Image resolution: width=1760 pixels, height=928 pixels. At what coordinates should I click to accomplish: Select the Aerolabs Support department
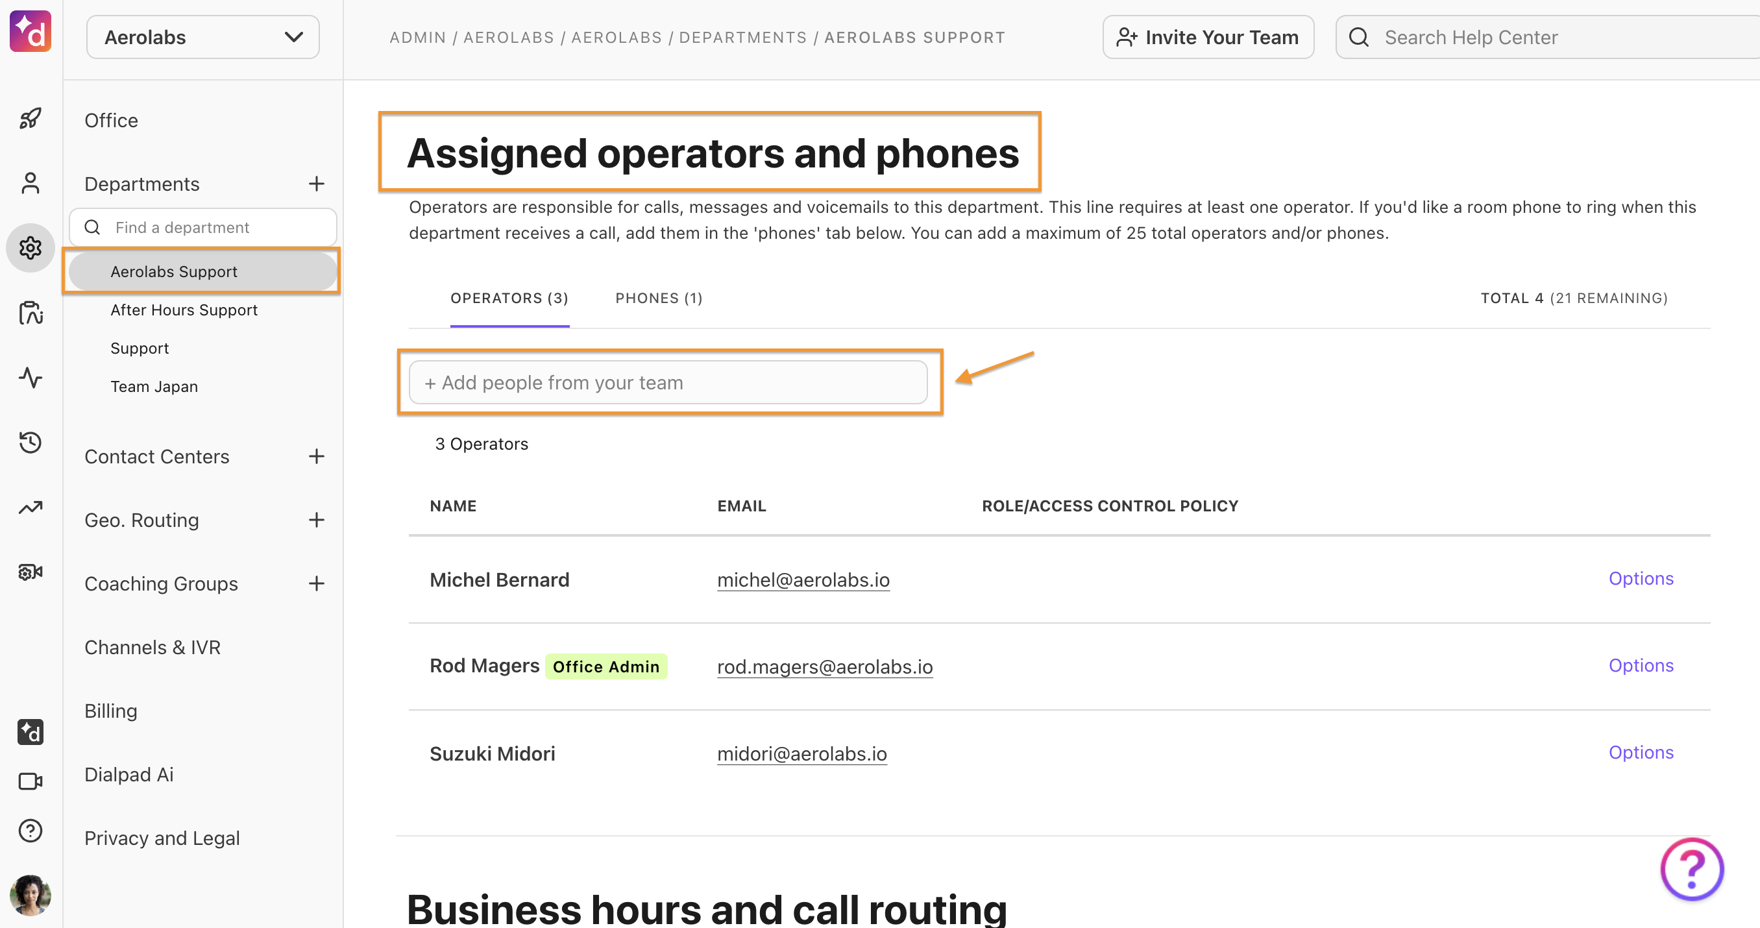pyautogui.click(x=203, y=271)
